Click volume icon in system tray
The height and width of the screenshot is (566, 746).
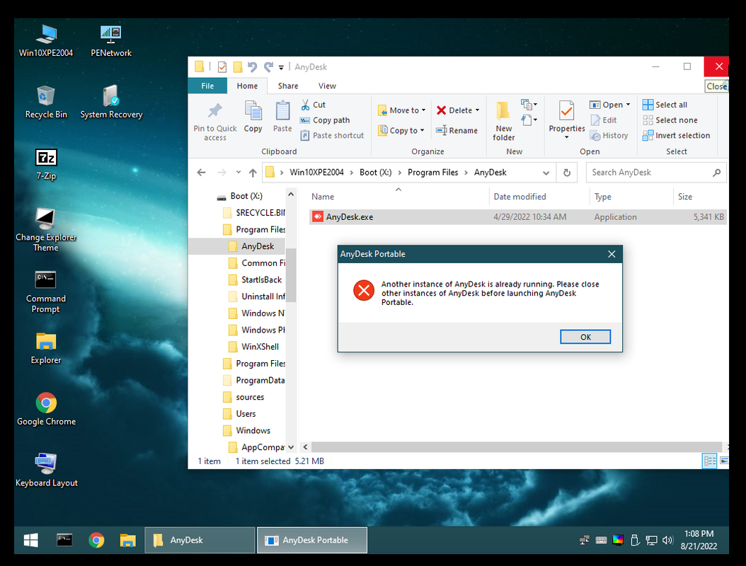[x=667, y=541]
